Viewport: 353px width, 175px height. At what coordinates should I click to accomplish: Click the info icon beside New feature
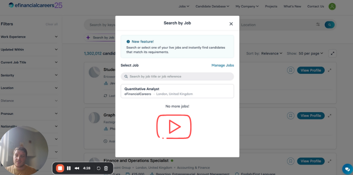click(x=128, y=41)
